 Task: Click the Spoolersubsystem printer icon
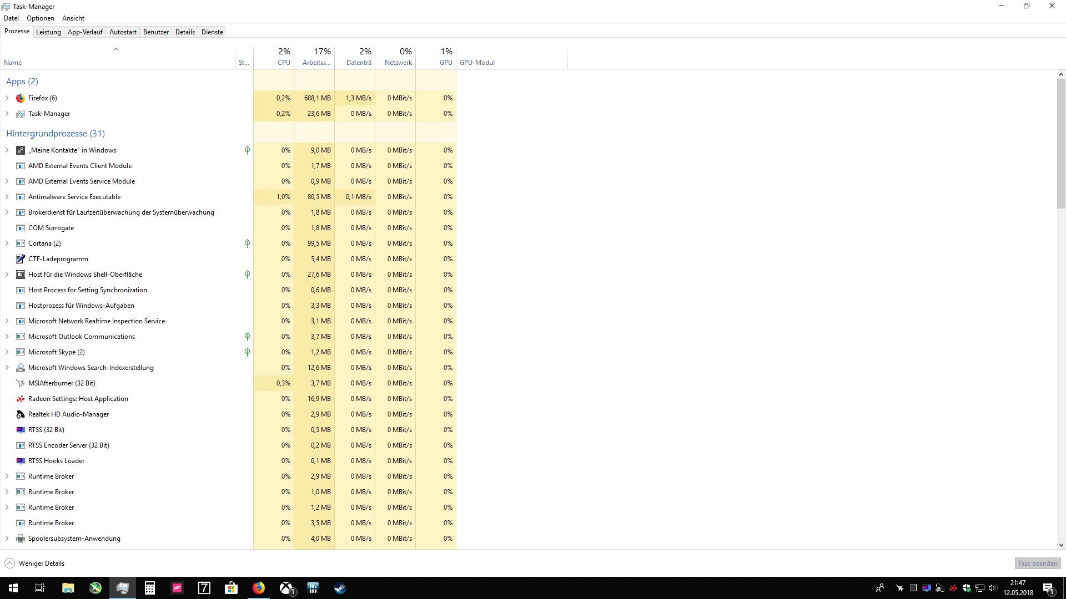(21, 539)
